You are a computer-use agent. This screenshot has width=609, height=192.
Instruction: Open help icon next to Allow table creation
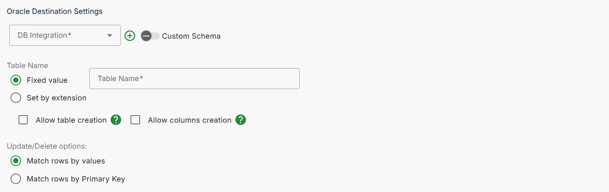coord(116,120)
